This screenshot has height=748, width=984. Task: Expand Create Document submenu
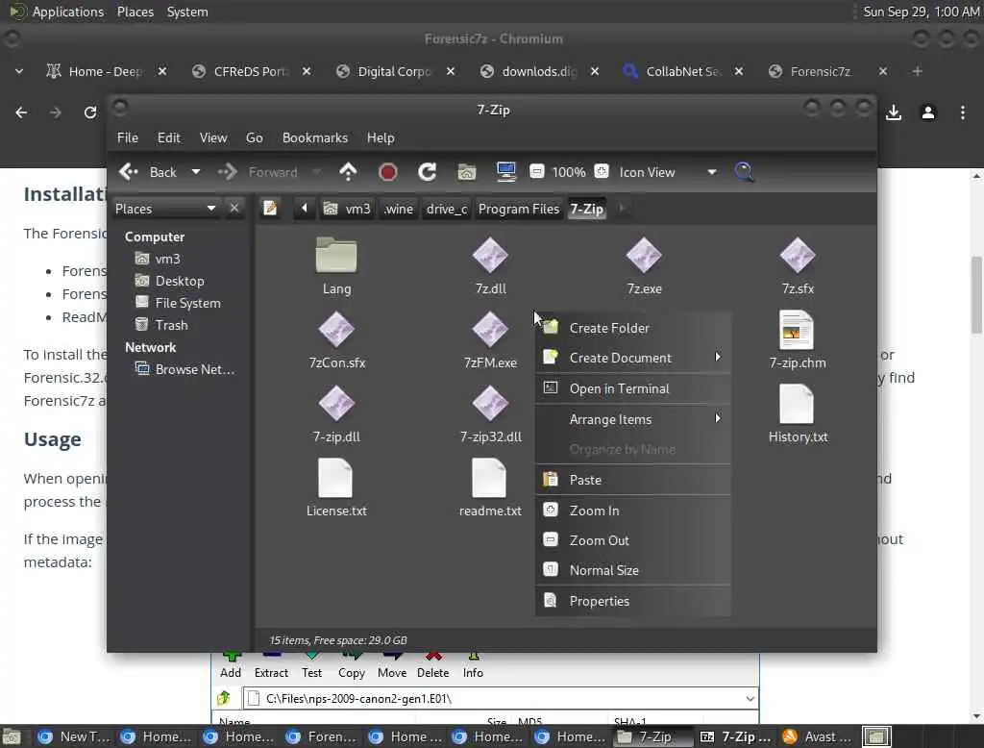pos(632,358)
